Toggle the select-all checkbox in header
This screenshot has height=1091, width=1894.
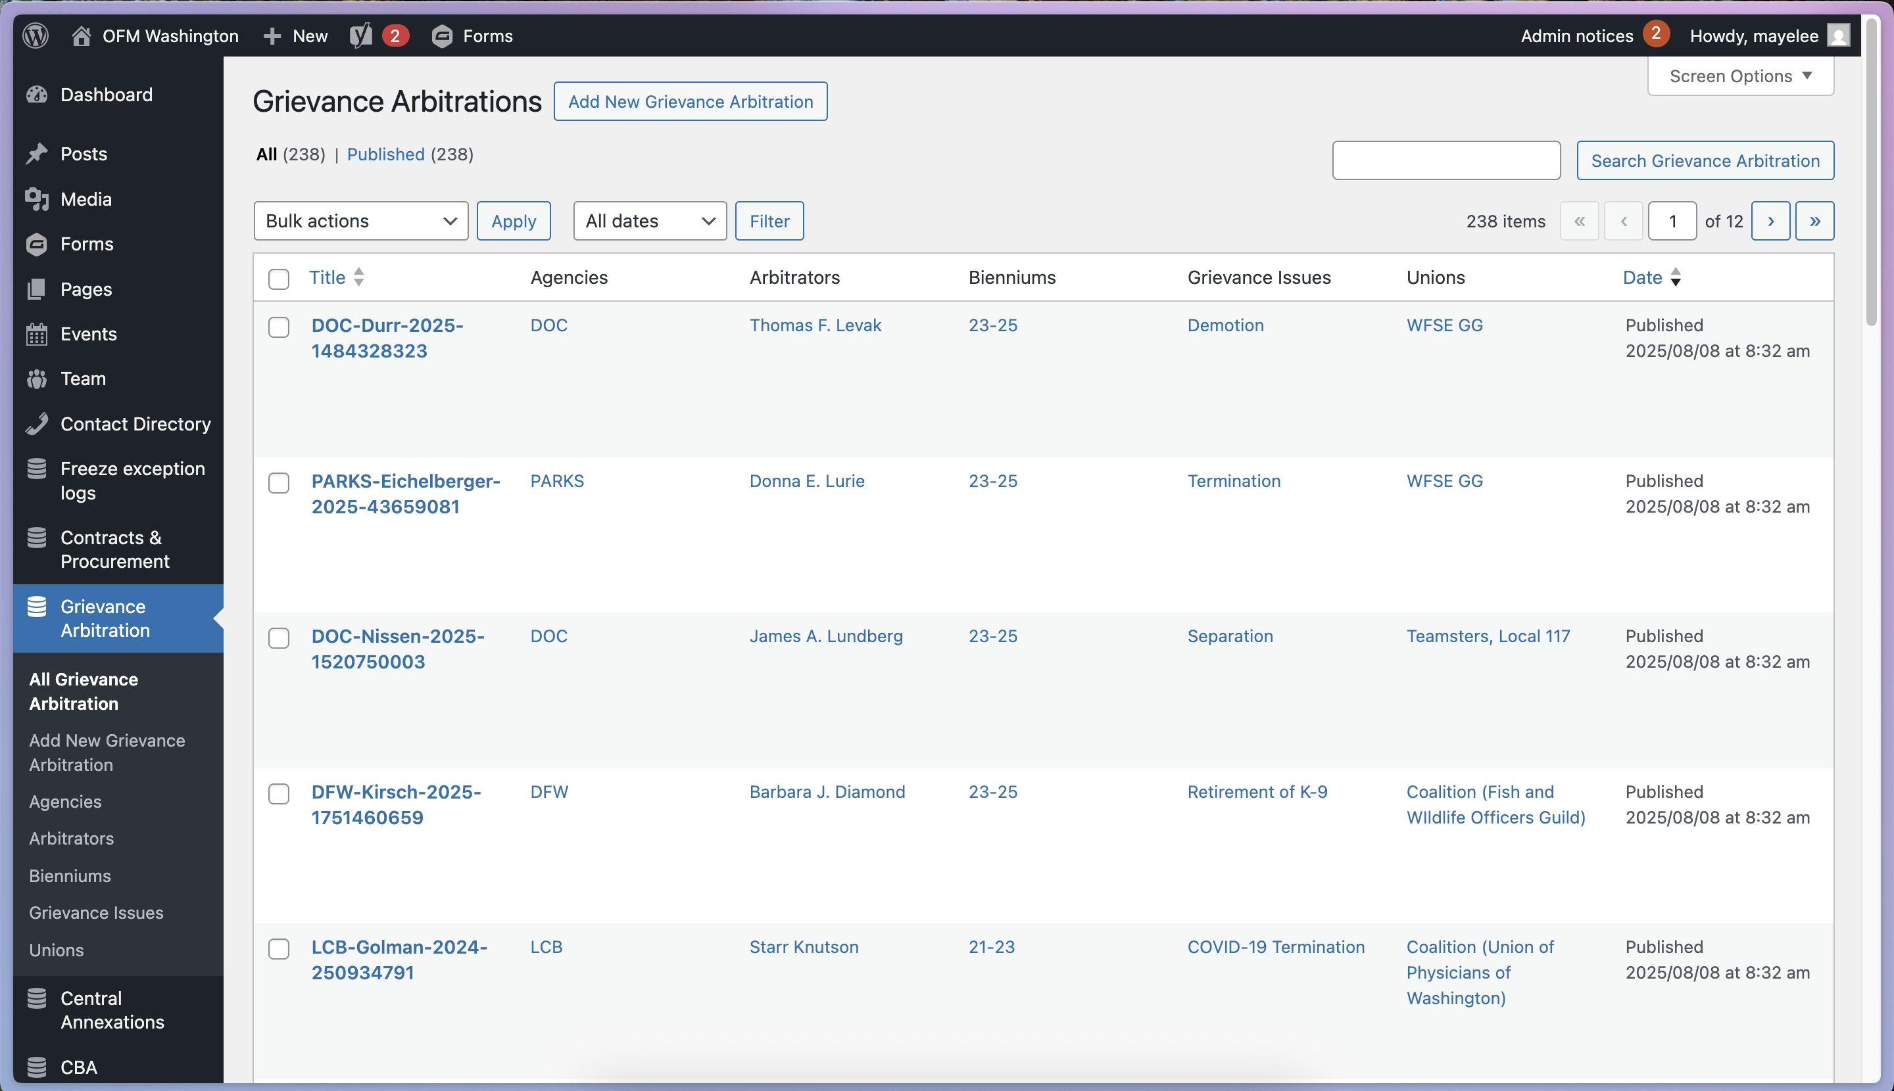tap(279, 279)
